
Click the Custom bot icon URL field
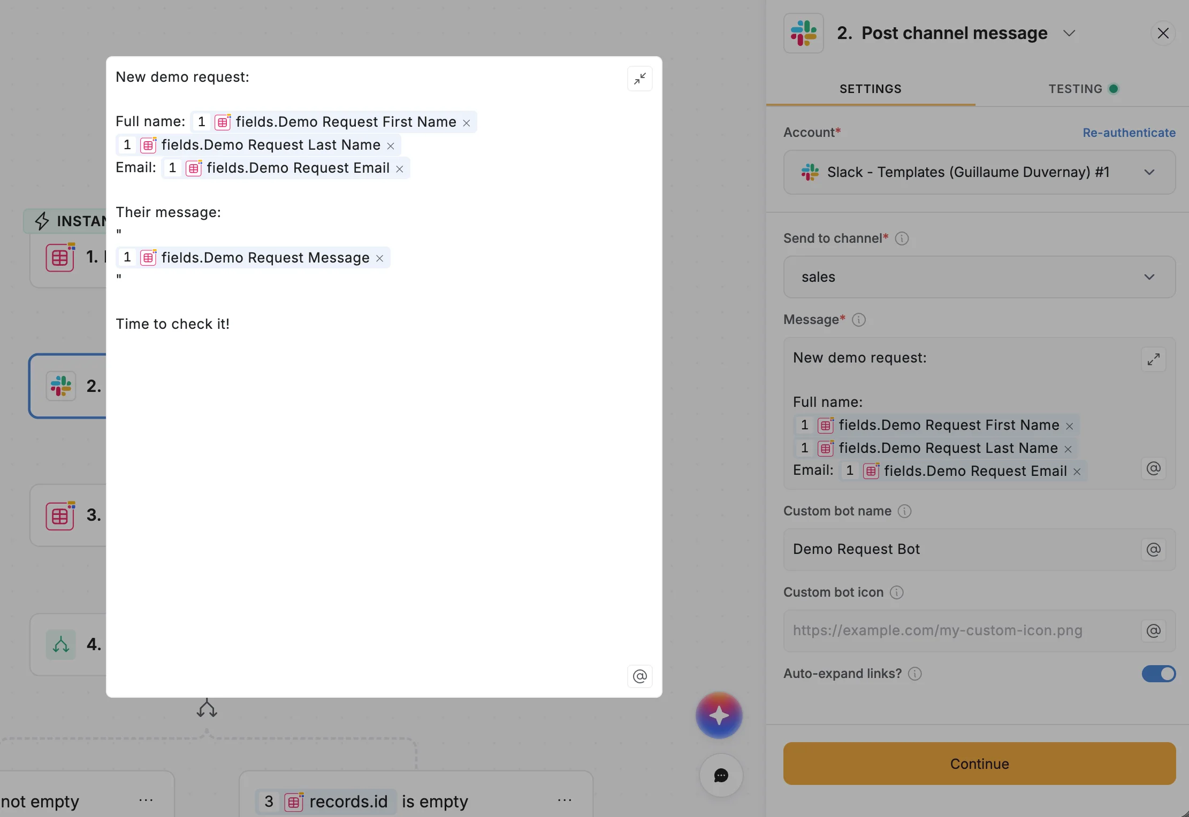(x=963, y=630)
